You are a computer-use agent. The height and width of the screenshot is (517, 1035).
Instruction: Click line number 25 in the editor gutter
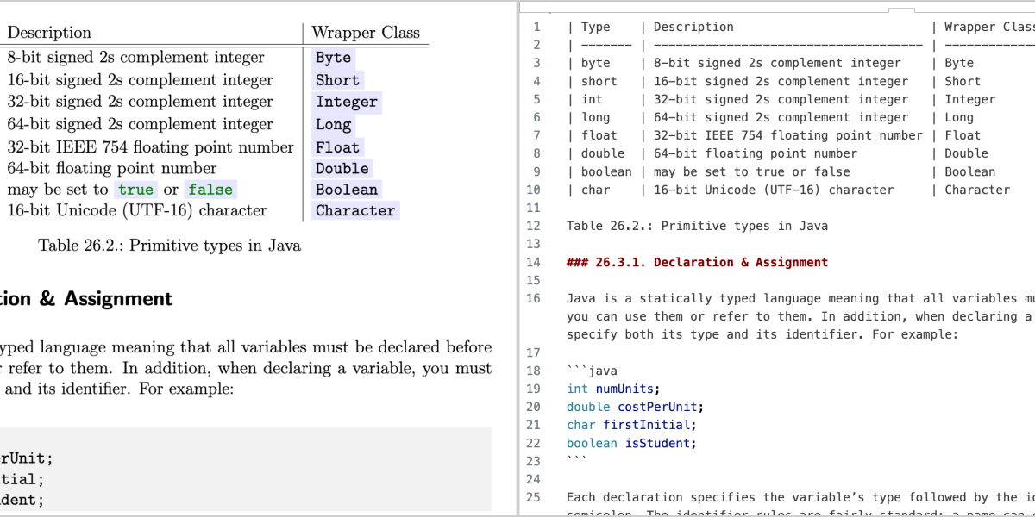(533, 497)
